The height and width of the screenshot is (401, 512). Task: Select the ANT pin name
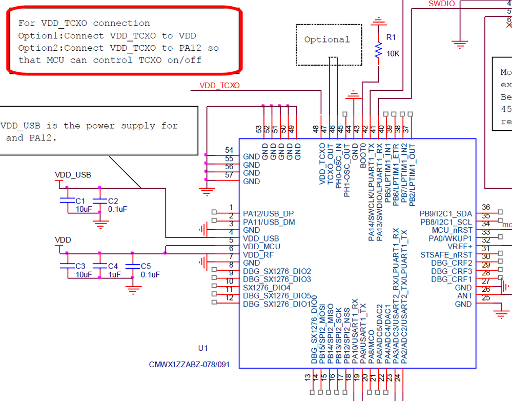click(x=465, y=296)
